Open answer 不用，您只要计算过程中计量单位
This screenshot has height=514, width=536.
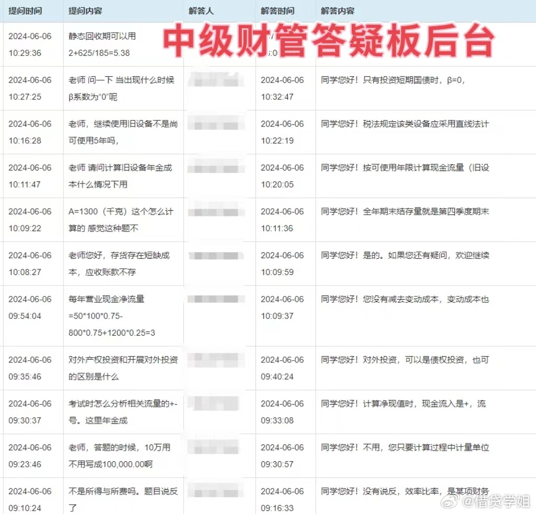point(405,448)
